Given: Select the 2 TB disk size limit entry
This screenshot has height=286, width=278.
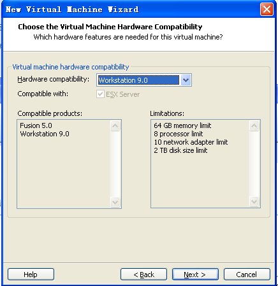Looking at the screenshot, I should click(180, 150).
